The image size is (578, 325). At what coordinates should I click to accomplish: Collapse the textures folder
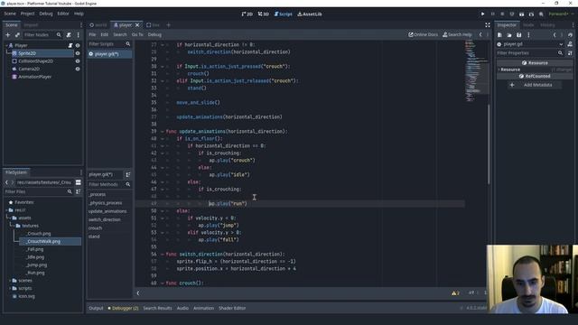[x=14, y=226]
